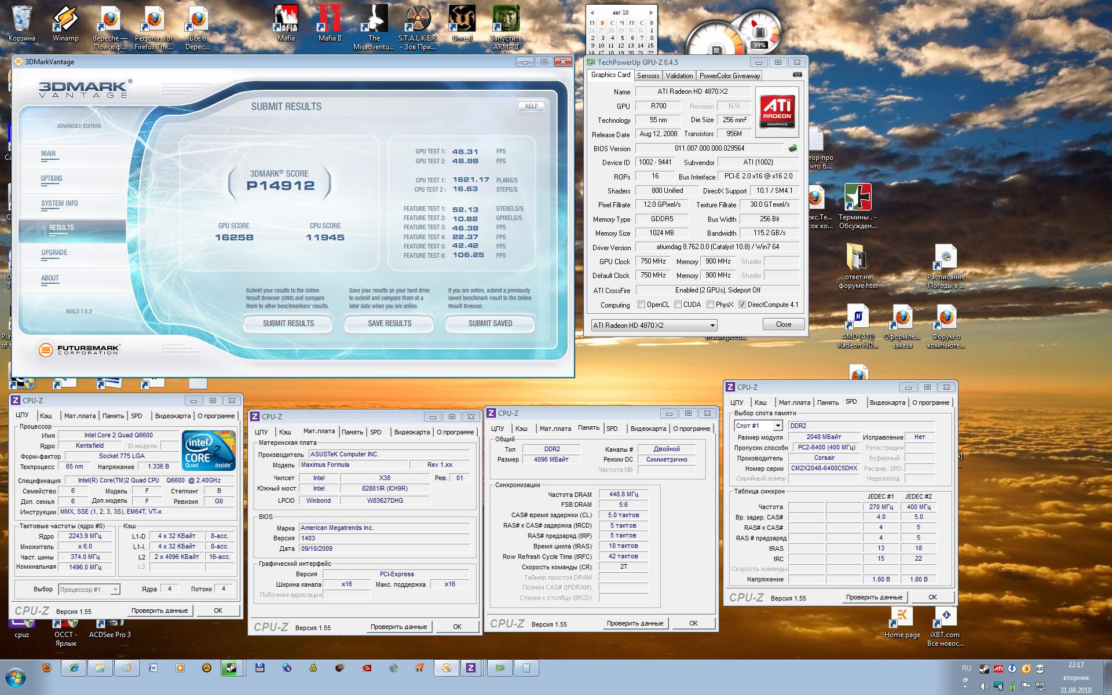Viewport: 1112px width, 695px height.
Task: Go to previous month in calendar gadget
Action: (x=592, y=12)
